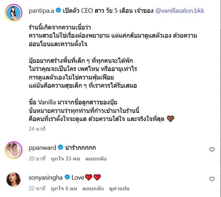The height and width of the screenshot is (197, 221).
Task: Click ppanward's verified badge icon
Action: (60, 147)
